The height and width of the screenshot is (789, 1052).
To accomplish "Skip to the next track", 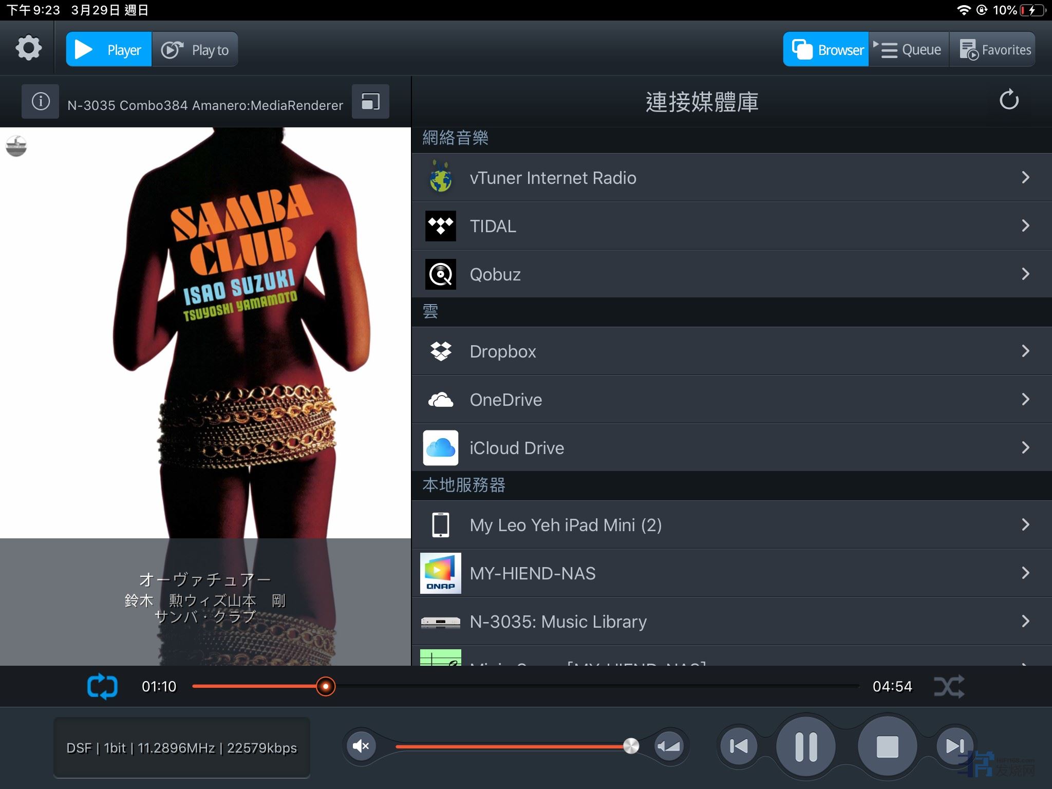I will [954, 746].
